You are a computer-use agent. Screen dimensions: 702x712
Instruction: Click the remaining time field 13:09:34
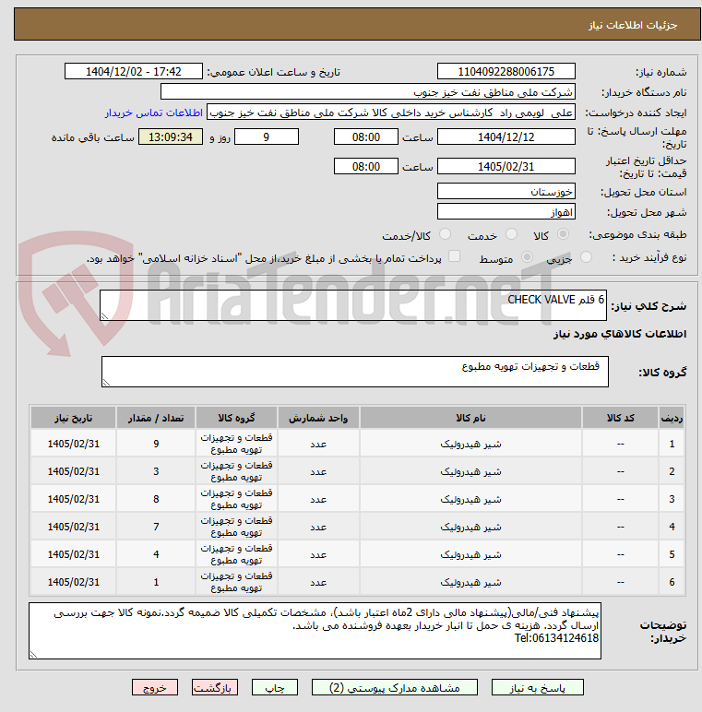(171, 136)
